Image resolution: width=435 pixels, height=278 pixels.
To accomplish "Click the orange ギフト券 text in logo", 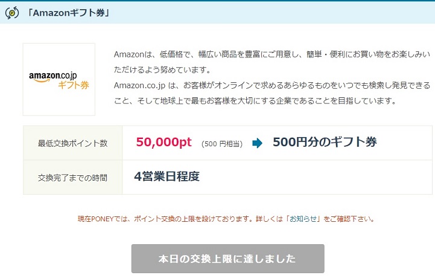I will 74,85.
